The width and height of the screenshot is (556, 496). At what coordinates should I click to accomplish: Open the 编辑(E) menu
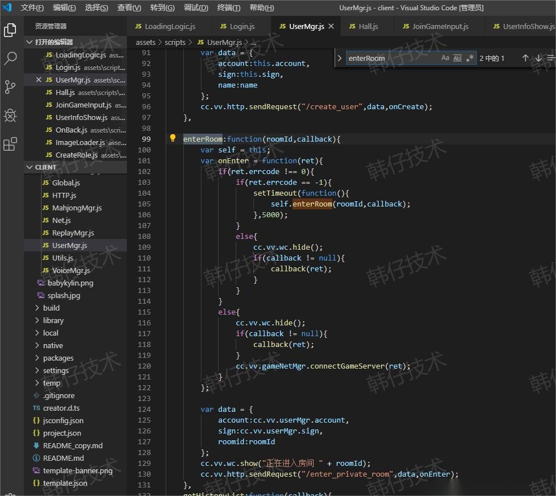tap(64, 7)
